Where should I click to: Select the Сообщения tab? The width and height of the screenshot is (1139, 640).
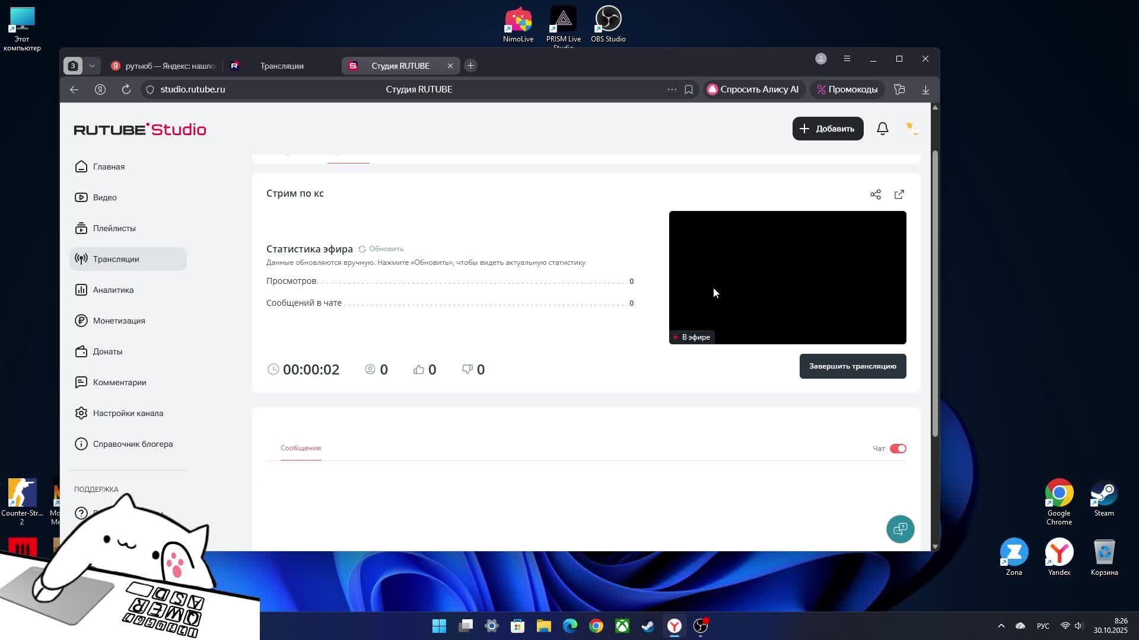point(300,448)
